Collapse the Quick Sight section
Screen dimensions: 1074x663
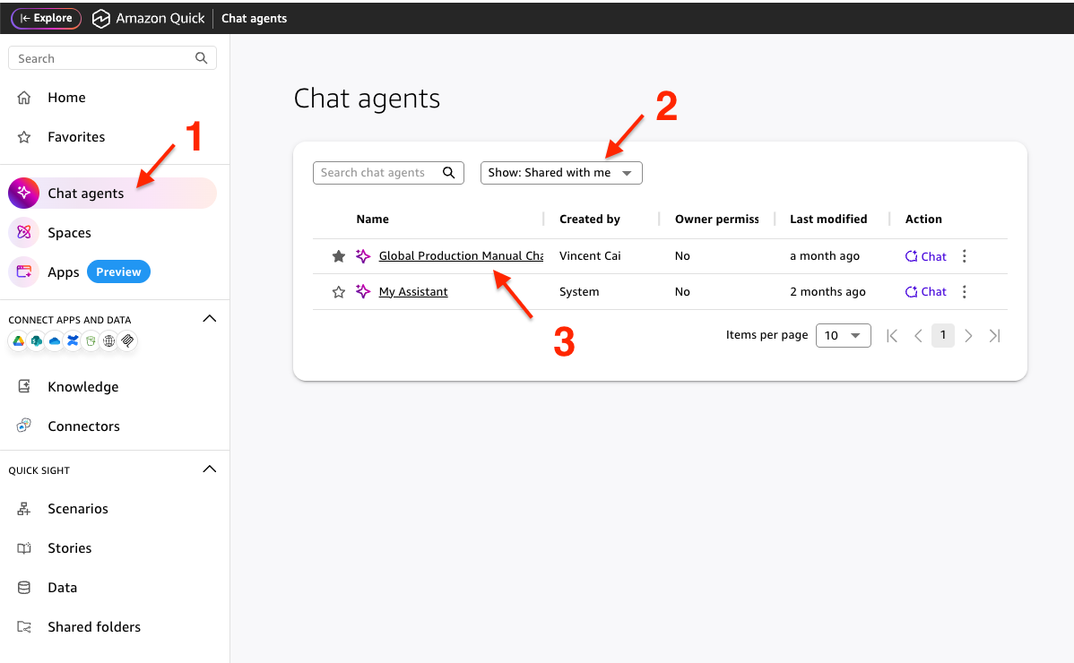[210, 469]
